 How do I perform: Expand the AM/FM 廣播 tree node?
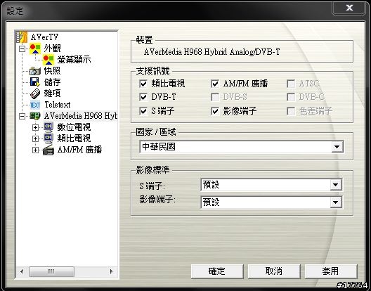[x=35, y=150]
